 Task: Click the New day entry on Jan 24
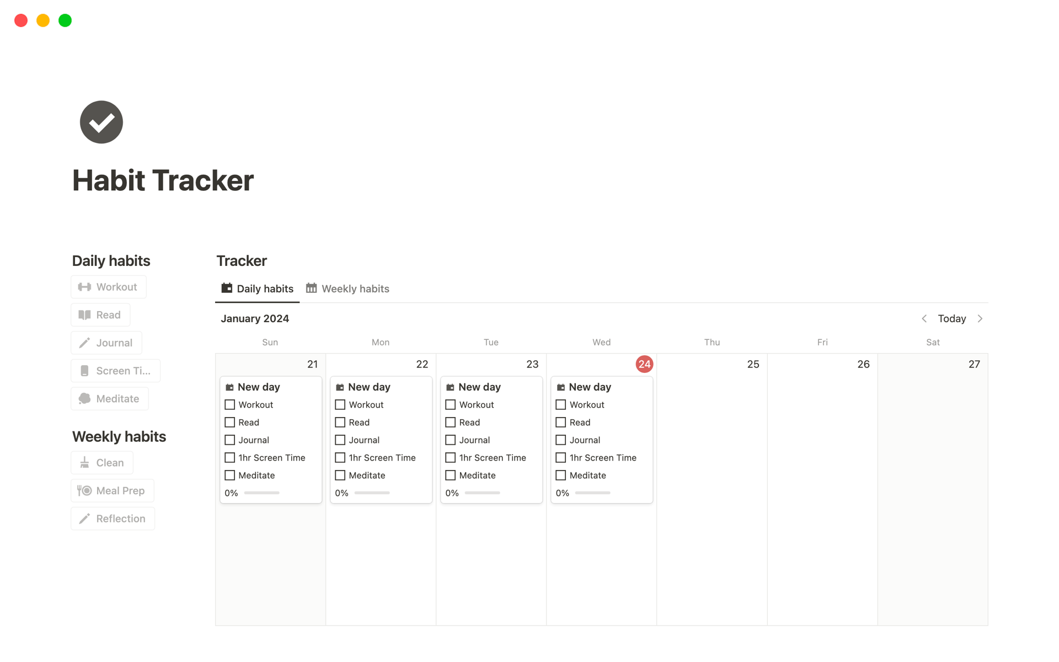(591, 387)
